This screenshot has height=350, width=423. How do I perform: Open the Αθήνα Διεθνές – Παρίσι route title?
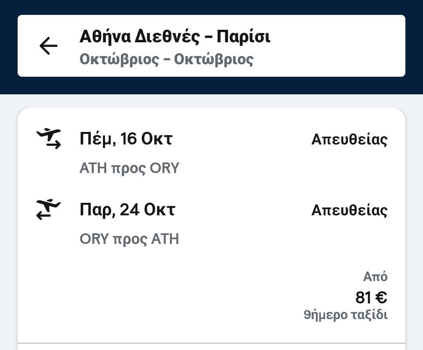[x=175, y=37]
